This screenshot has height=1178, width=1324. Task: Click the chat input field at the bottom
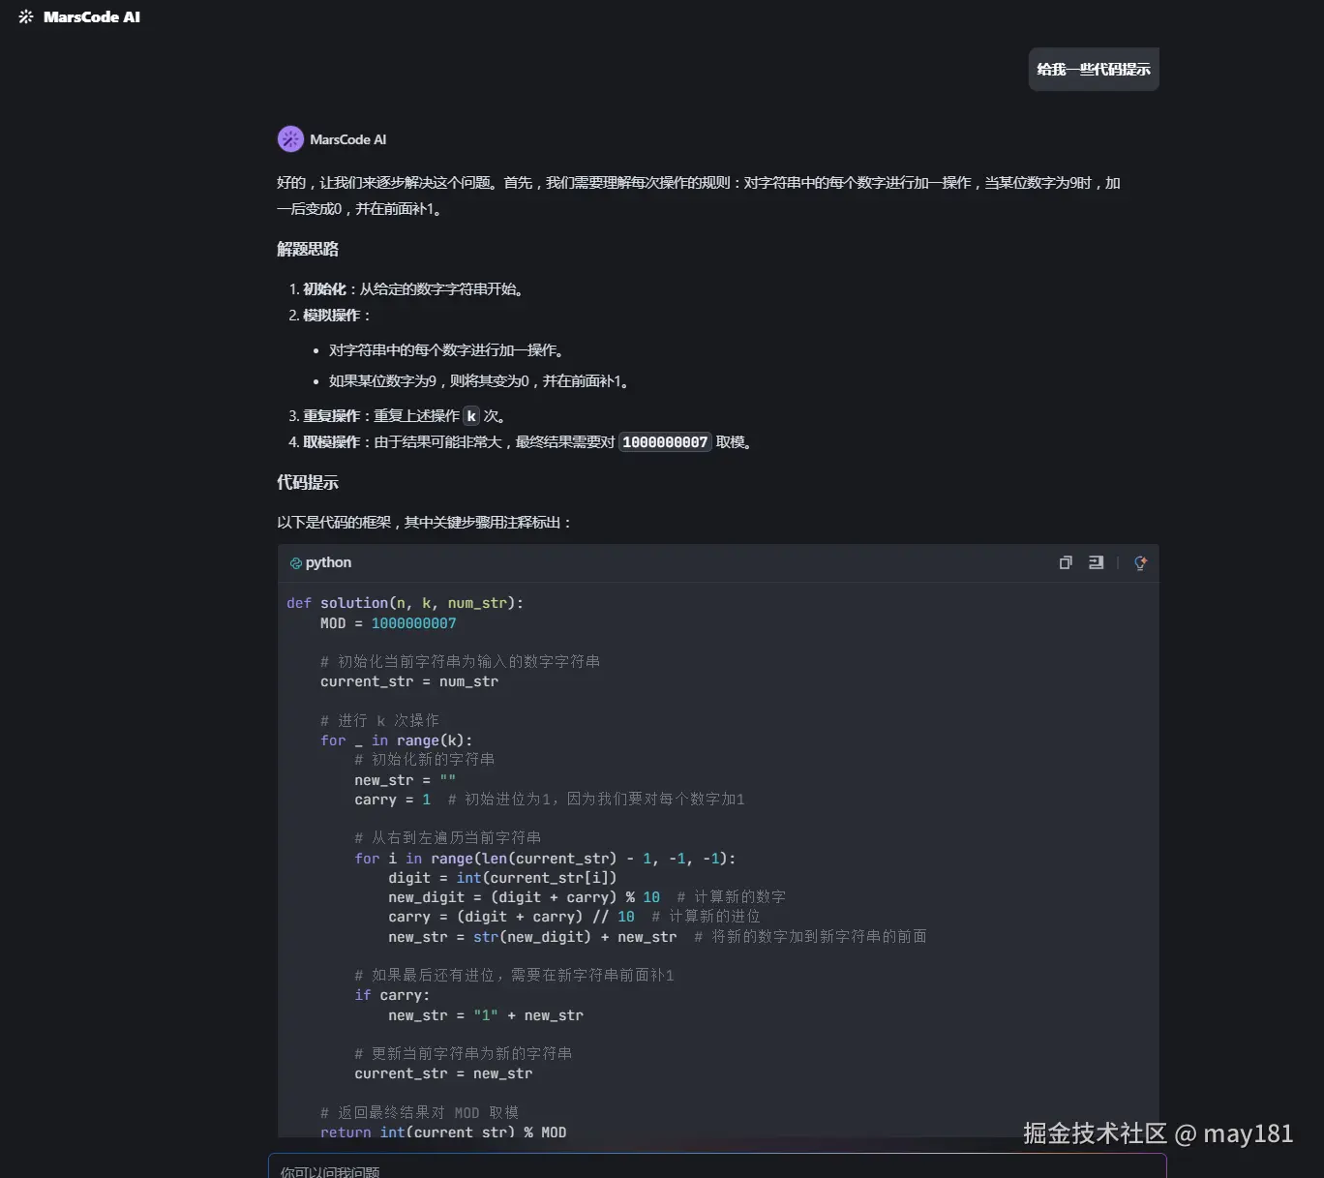[717, 1166]
